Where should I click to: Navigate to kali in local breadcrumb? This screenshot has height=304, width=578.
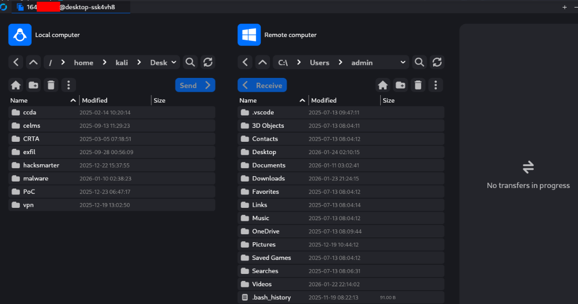(x=122, y=63)
